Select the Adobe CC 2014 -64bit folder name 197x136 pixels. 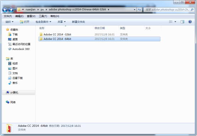point(57,39)
